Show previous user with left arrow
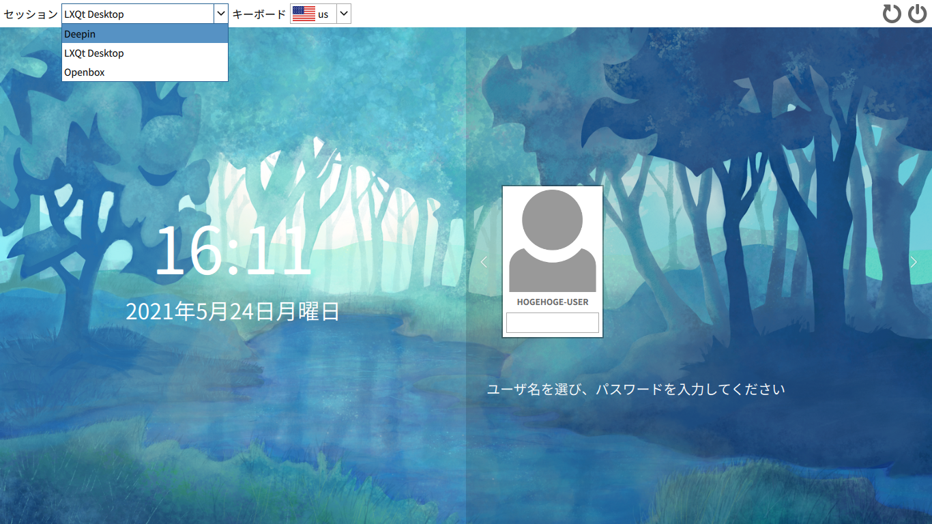Screen dimensions: 932x524 [x=484, y=262]
